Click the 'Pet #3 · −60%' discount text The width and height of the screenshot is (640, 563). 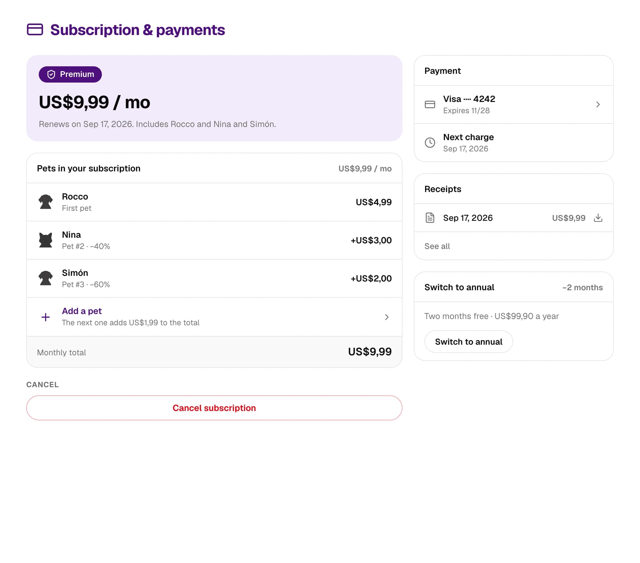point(86,284)
